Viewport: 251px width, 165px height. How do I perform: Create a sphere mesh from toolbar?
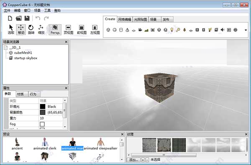point(115,30)
